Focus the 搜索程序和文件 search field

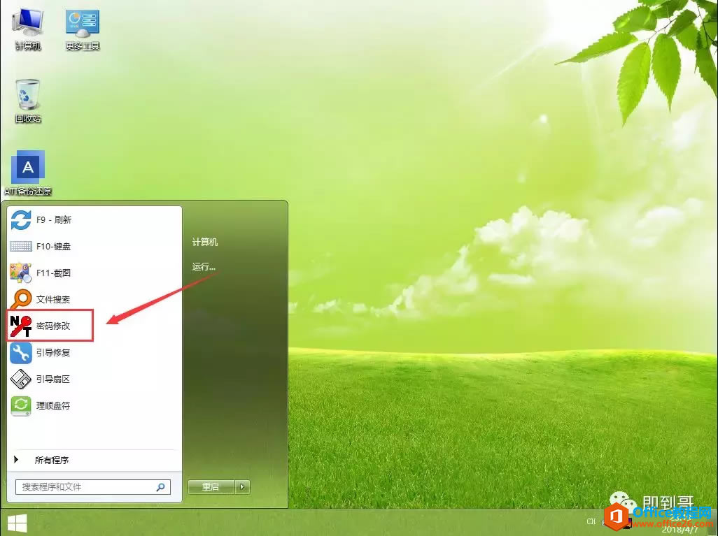point(93,487)
